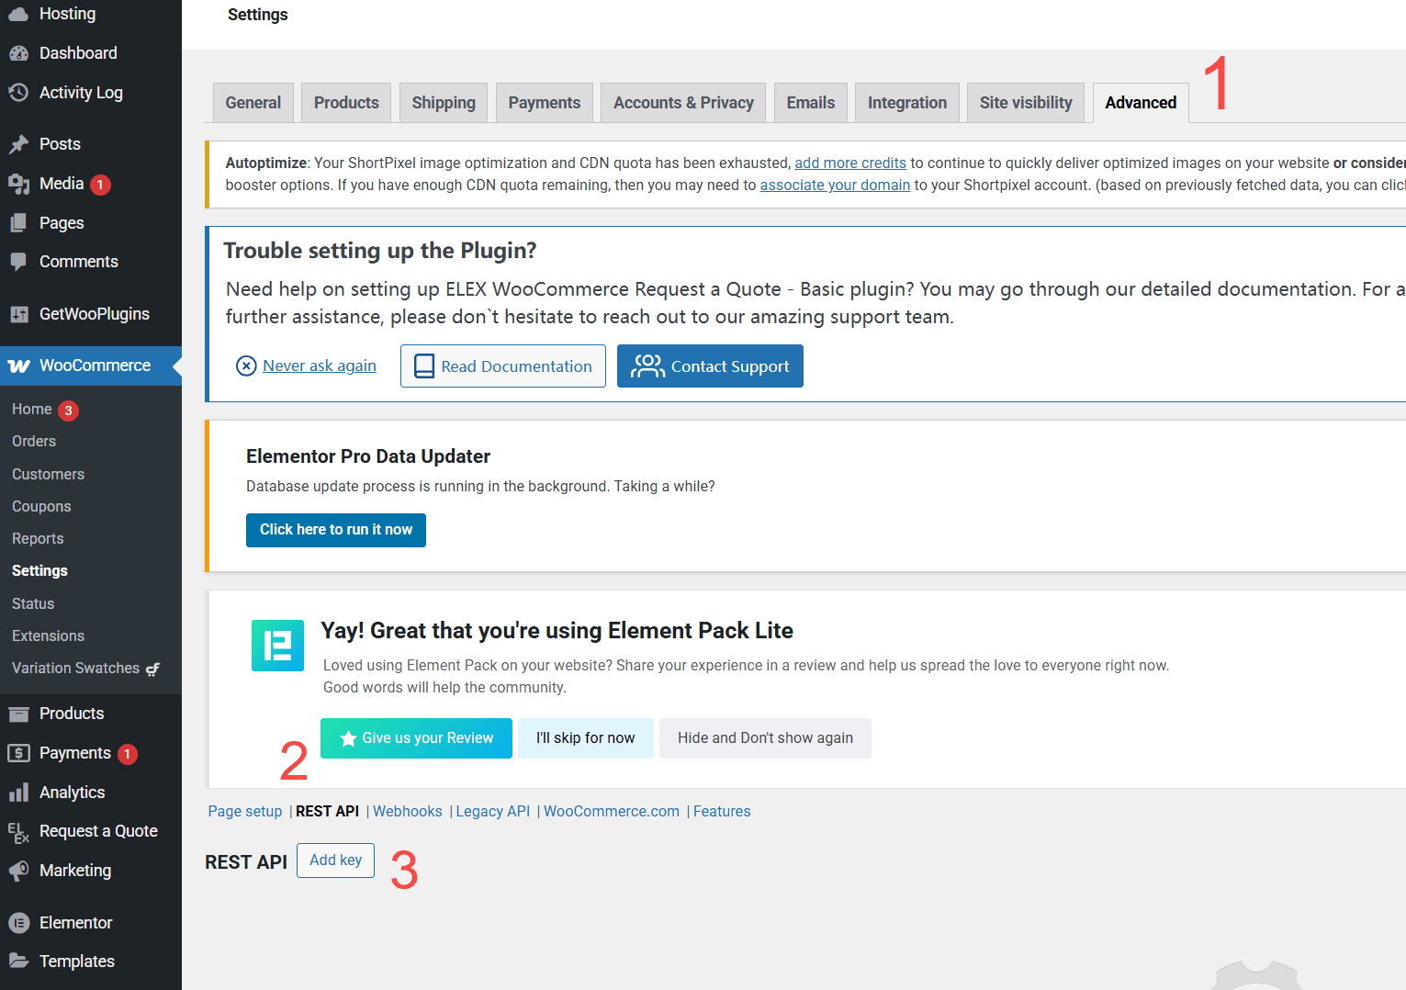Click I'll skip for now button
1406x990 pixels.
(586, 738)
